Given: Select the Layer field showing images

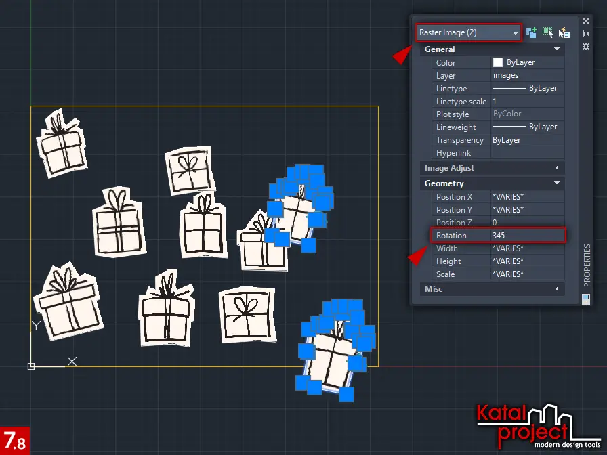Looking at the screenshot, I should tap(527, 76).
